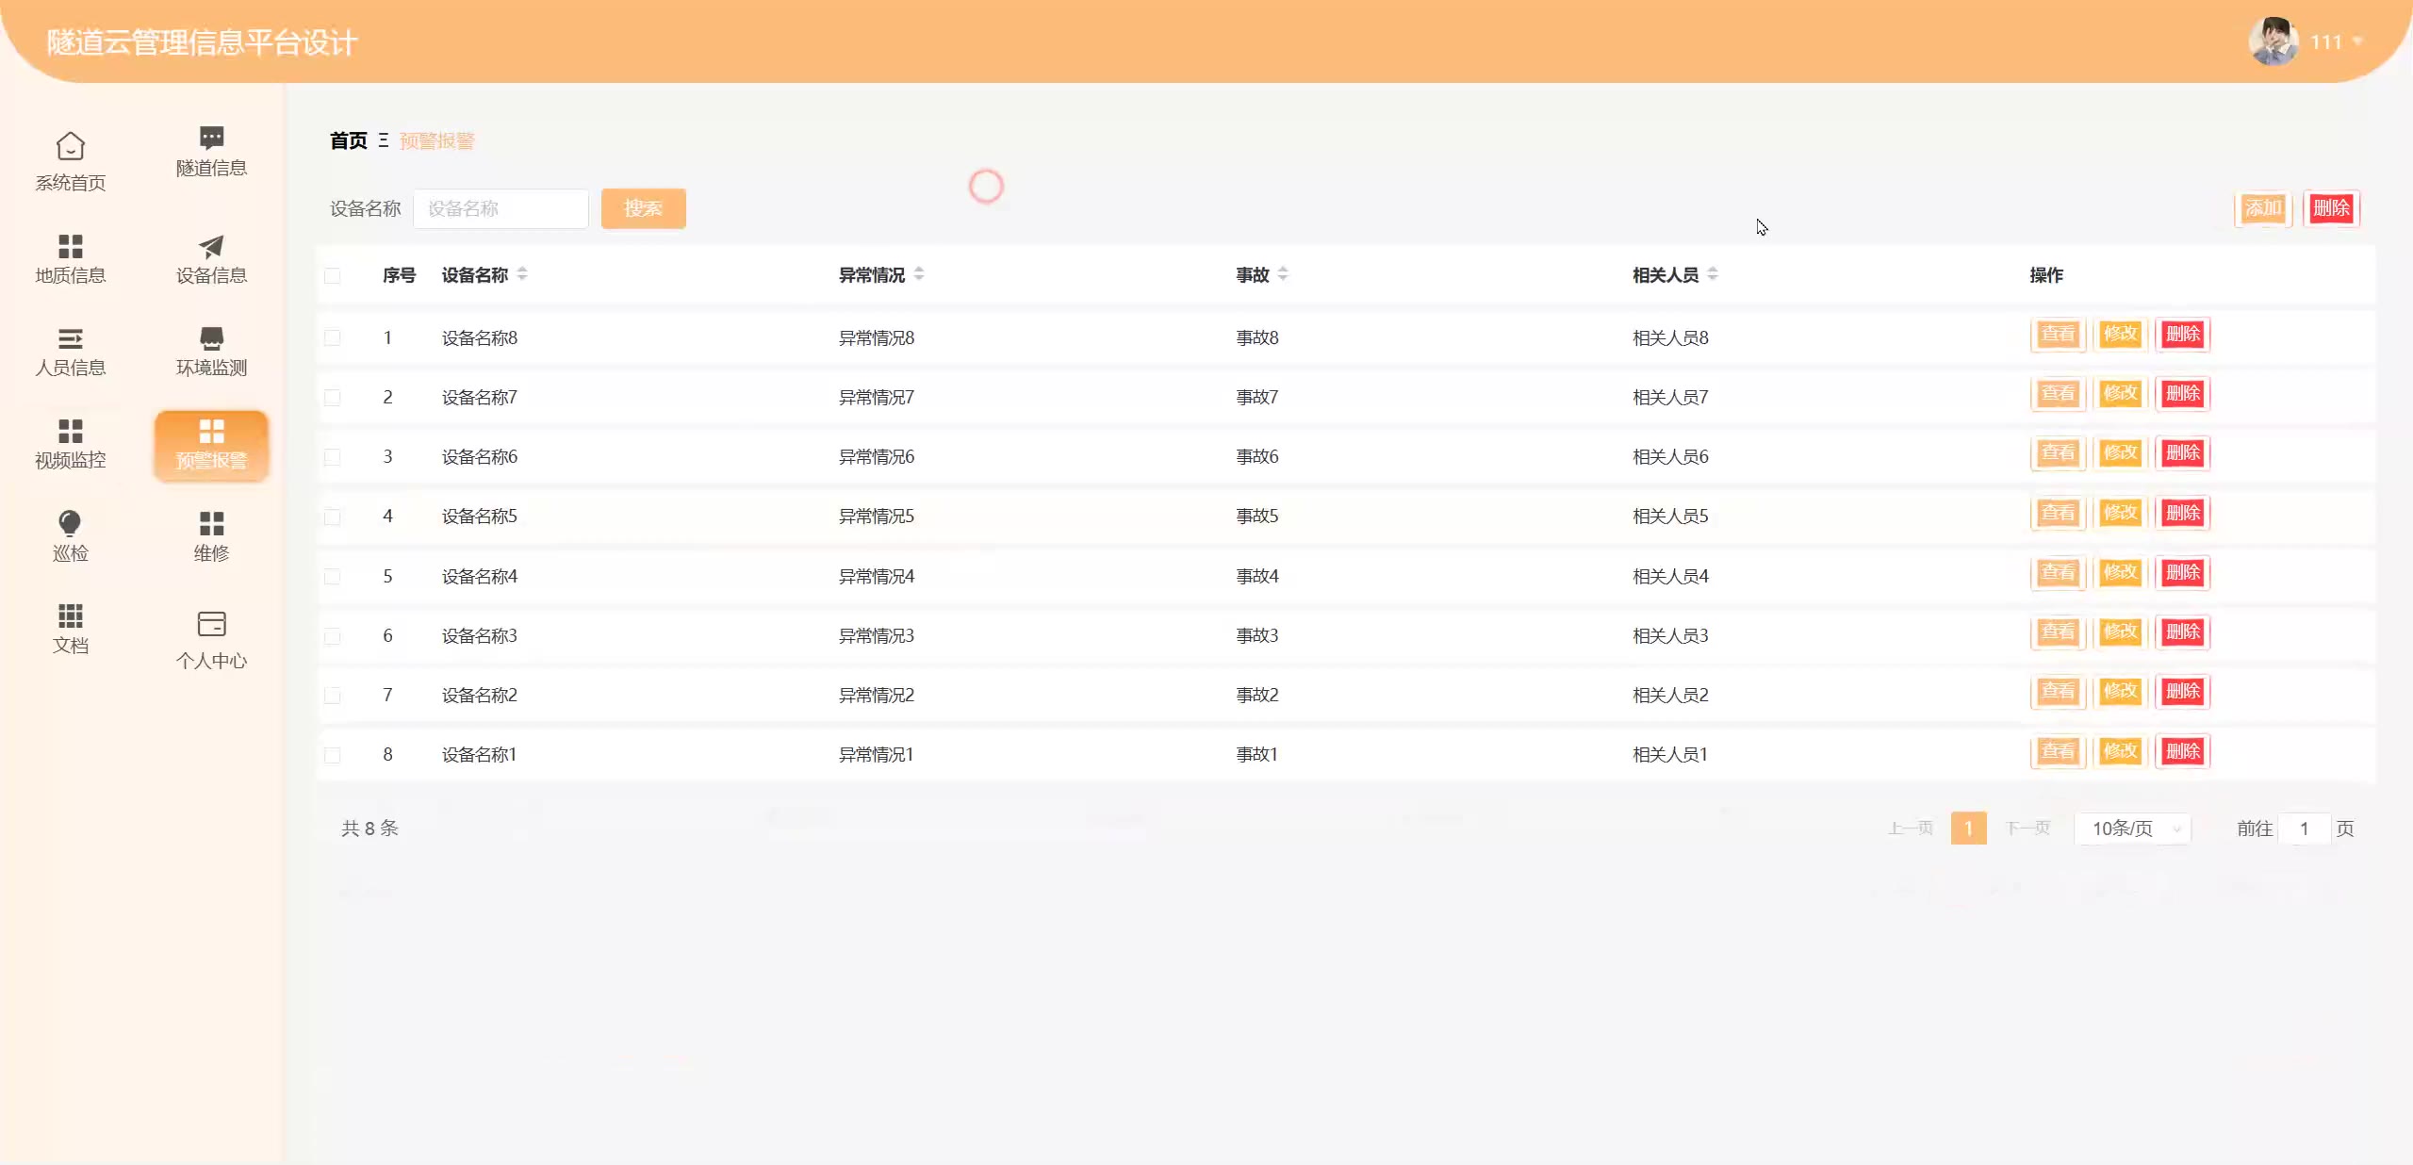Open 隧道信息 chat bubble icon
Image resolution: width=2413 pixels, height=1165 pixels.
(x=211, y=138)
